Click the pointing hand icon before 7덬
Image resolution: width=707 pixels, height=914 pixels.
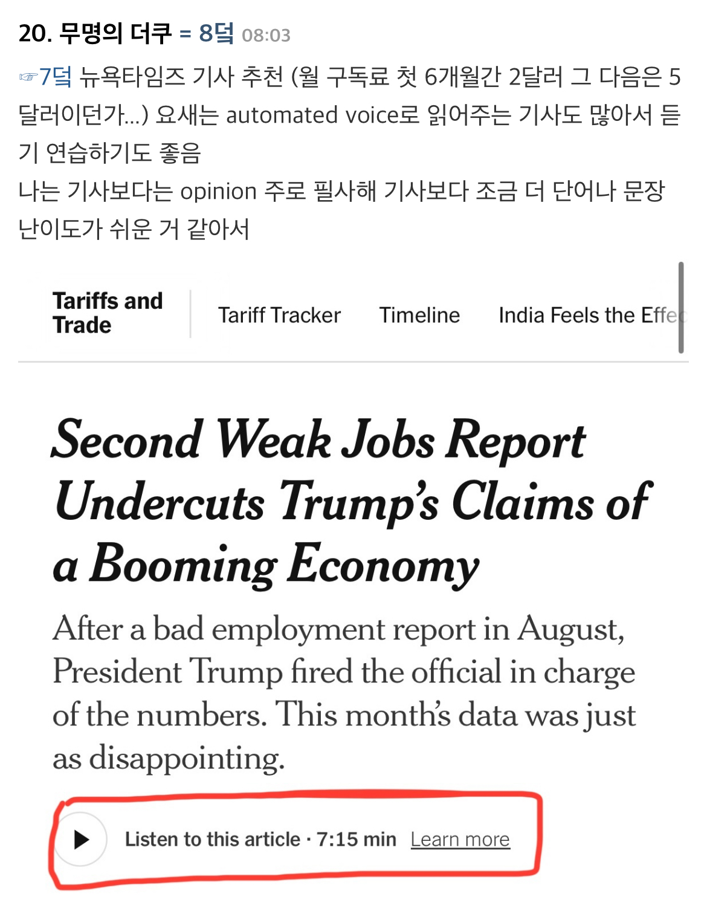[x=28, y=77]
